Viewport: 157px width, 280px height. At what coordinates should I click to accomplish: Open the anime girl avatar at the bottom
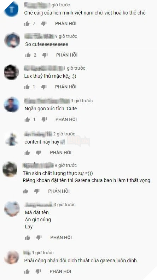click(12, 257)
